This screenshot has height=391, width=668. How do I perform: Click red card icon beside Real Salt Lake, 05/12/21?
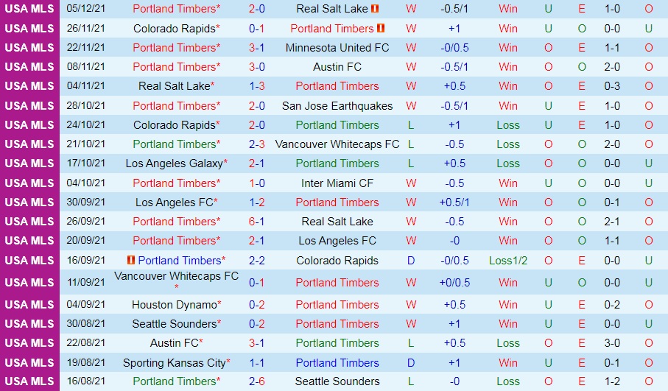click(x=375, y=10)
